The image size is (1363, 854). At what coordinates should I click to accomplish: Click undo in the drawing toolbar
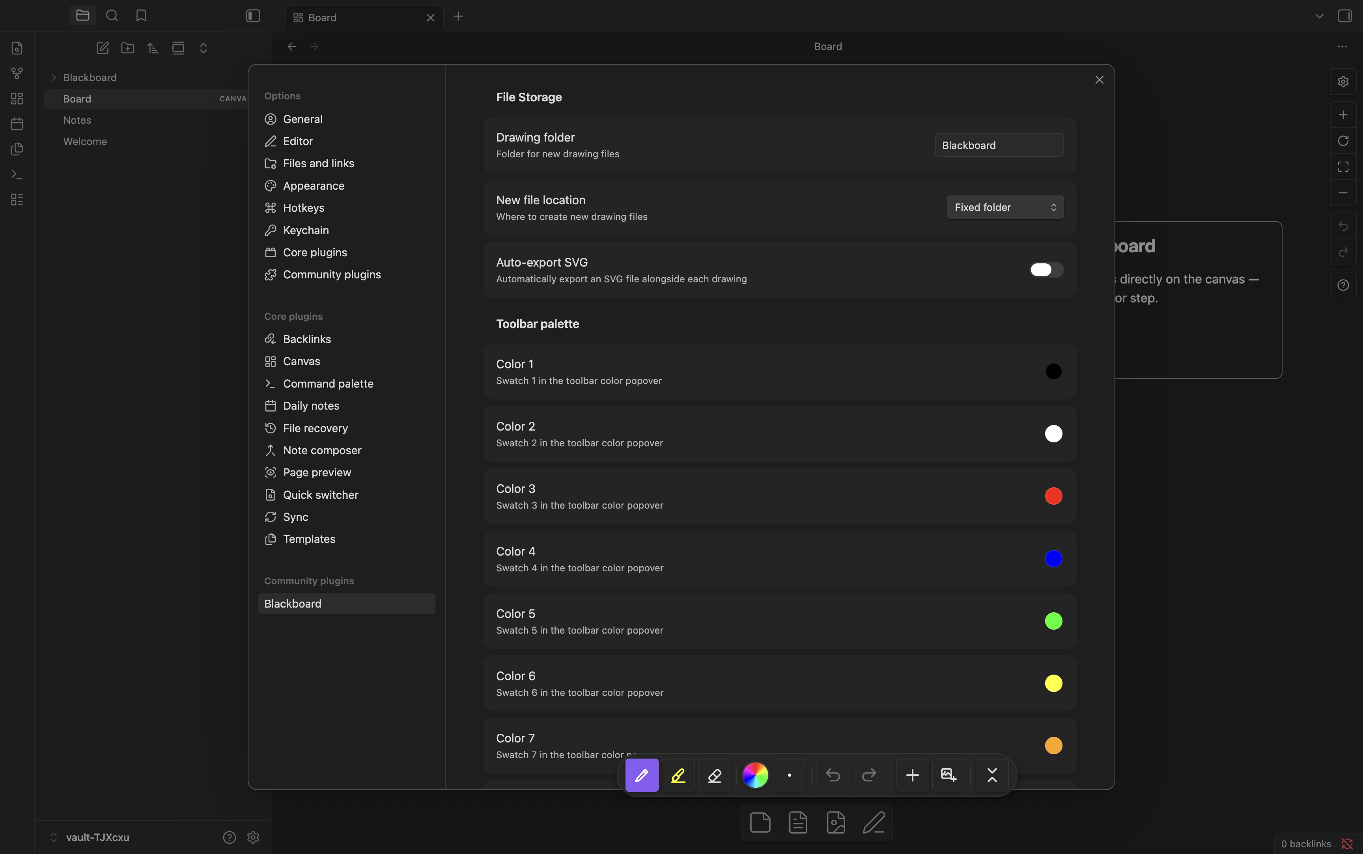click(x=833, y=775)
